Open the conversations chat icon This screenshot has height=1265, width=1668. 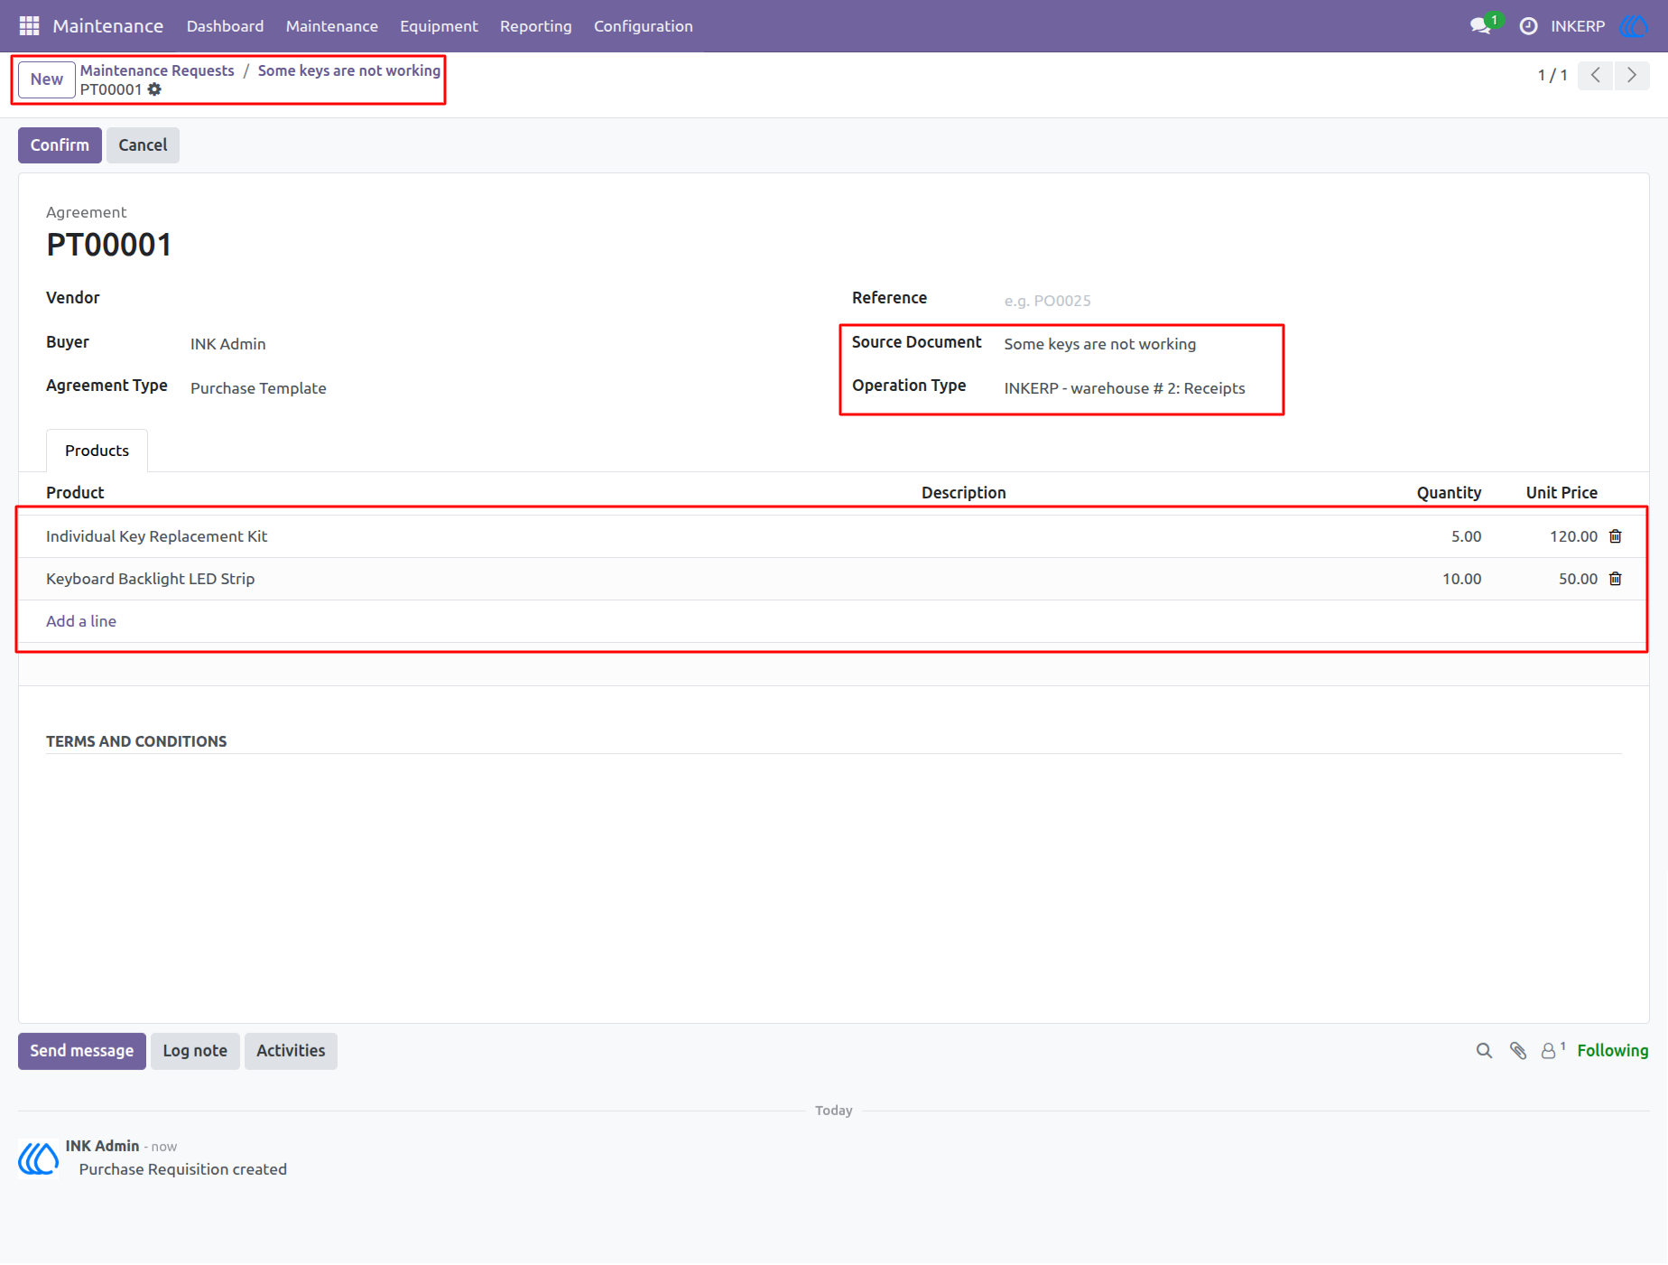[x=1480, y=26]
